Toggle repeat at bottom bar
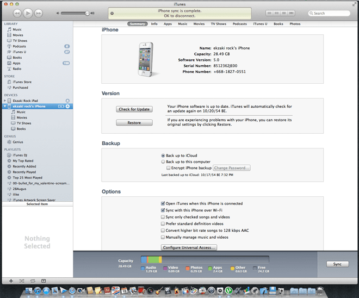 [33, 281]
